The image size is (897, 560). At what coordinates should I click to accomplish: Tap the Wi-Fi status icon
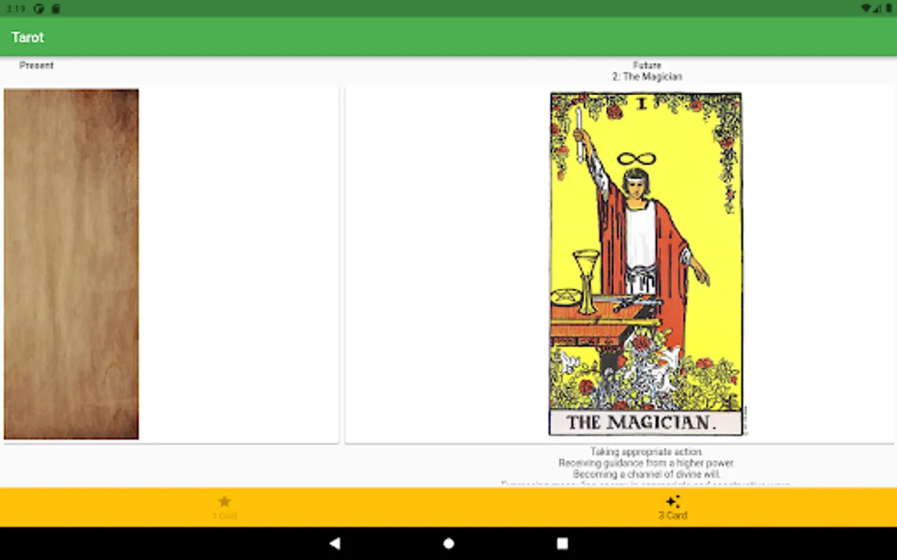tap(866, 8)
